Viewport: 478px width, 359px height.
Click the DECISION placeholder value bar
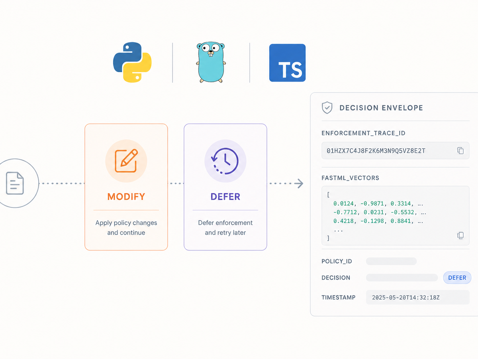402,278
